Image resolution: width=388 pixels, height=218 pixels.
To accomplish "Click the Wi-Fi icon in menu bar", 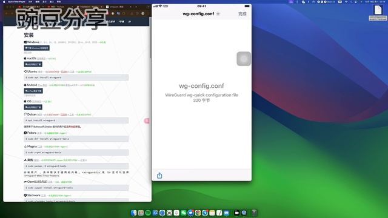I will 346,2.
